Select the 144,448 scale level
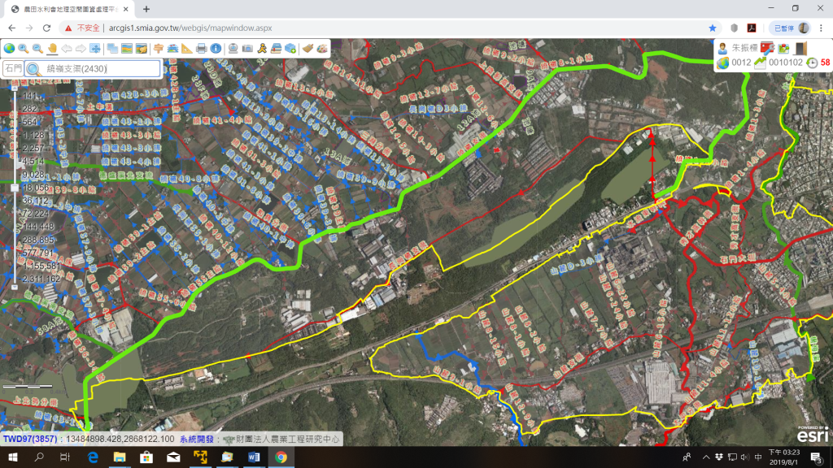833x468 pixels. click(x=37, y=227)
